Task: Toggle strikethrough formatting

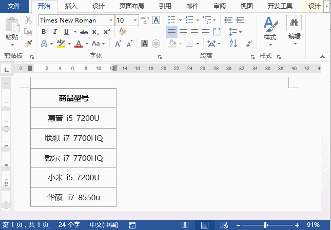Action: (84, 32)
